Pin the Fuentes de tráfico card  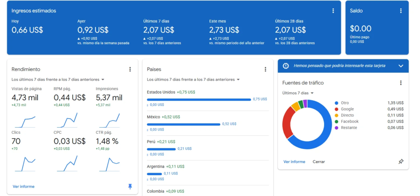pyautogui.click(x=401, y=162)
